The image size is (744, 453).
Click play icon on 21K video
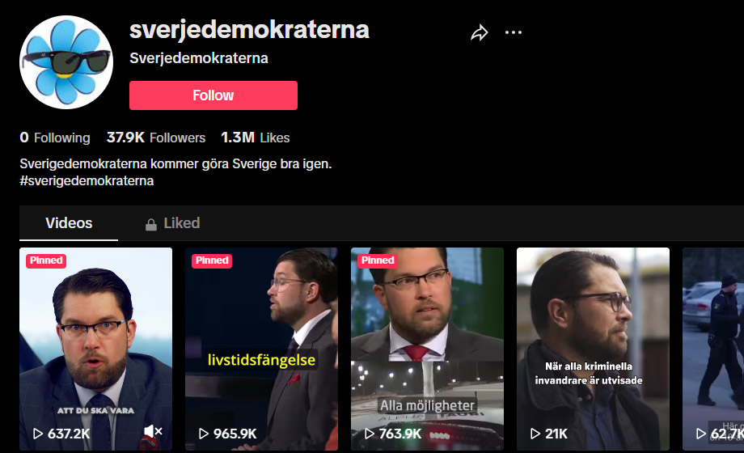(535, 434)
